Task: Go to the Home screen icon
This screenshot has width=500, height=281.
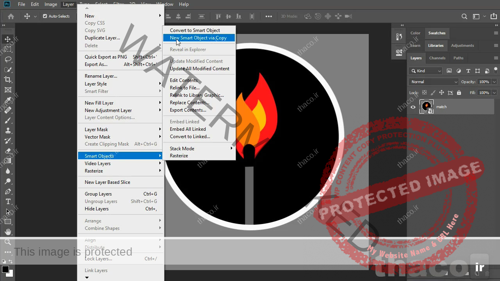Action: (x=11, y=16)
